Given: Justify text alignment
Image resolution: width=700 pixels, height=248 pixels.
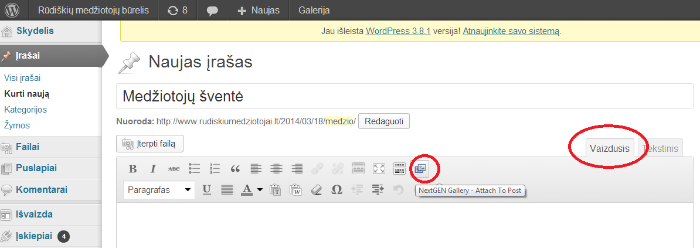Looking at the screenshot, I should coord(227,190).
